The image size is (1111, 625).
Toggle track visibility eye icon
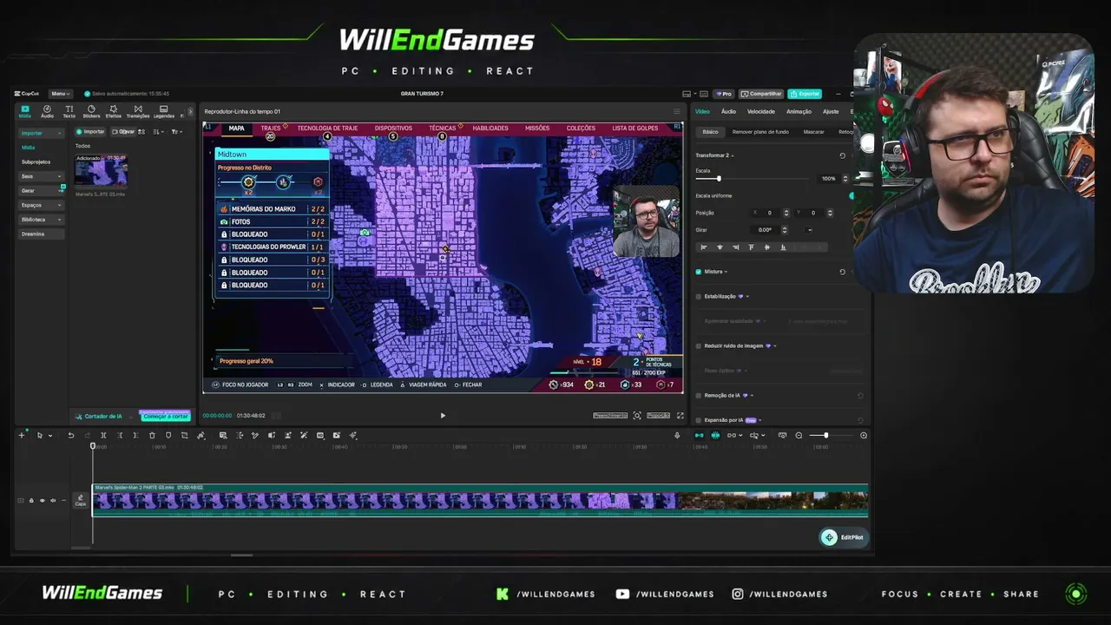point(42,501)
